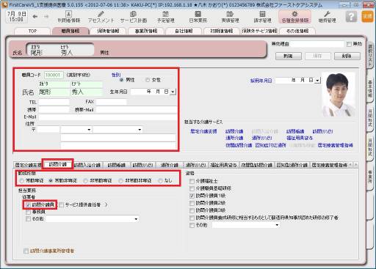
Task: Switch to the 保険外サービス情報 tab
Action: point(259,31)
